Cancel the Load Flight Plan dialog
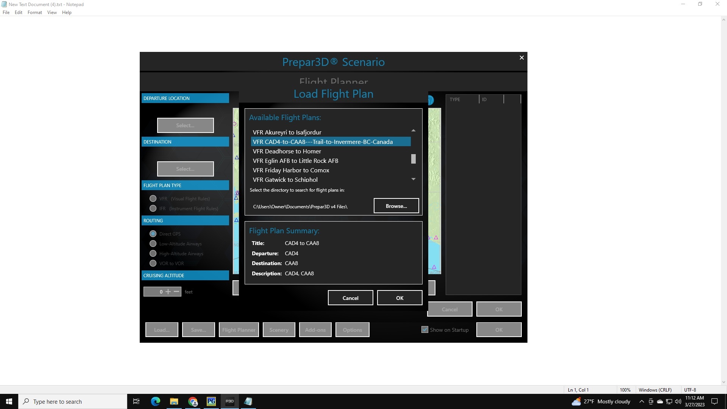Screen dimensions: 727x409 click(x=350, y=298)
